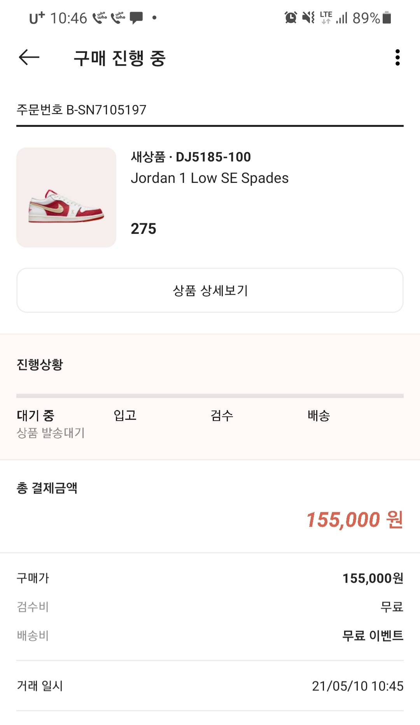Tap the Jordan 1 Low SE Spades title

(x=210, y=178)
